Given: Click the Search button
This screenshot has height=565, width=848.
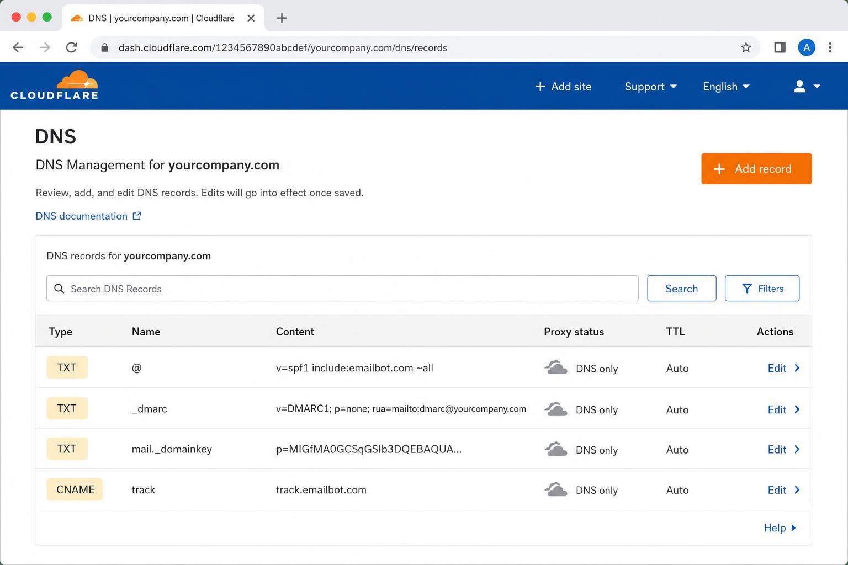Looking at the screenshot, I should [681, 289].
